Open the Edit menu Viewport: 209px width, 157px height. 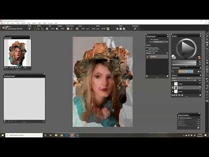[x=8, y=23]
